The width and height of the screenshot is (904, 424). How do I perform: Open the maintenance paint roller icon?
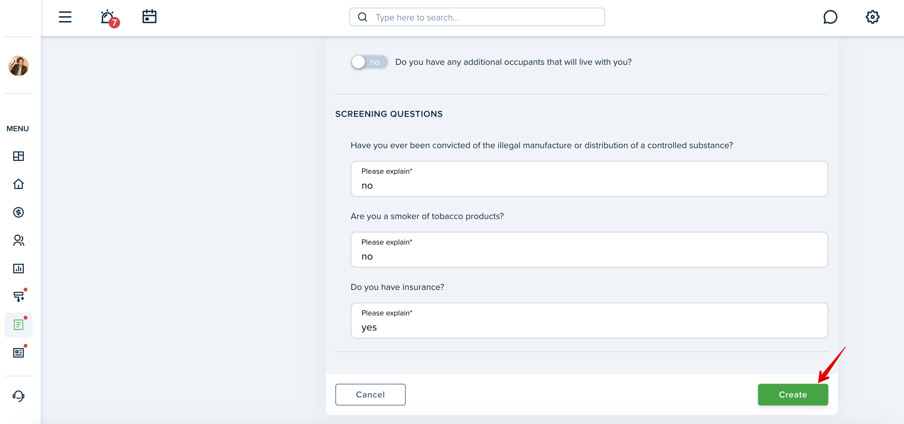[19, 296]
